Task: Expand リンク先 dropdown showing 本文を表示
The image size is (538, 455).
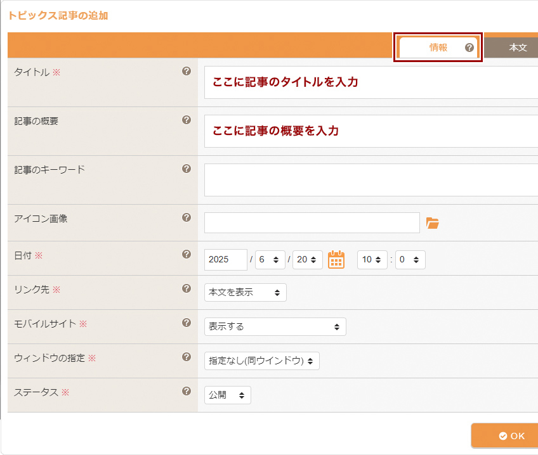Action: coord(246,293)
